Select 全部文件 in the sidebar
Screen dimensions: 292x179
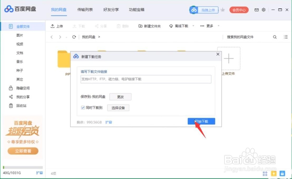[23, 27]
